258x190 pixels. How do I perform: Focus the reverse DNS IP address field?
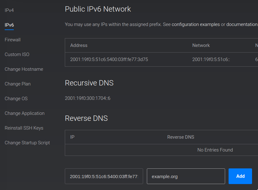104,176
